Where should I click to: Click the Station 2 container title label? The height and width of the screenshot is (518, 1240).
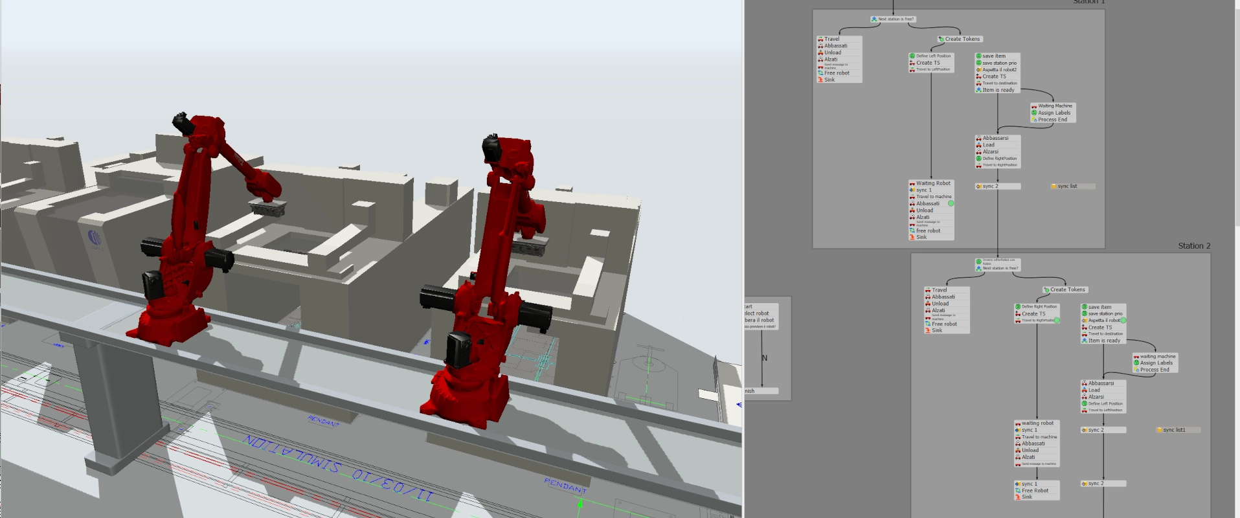pyautogui.click(x=1194, y=246)
